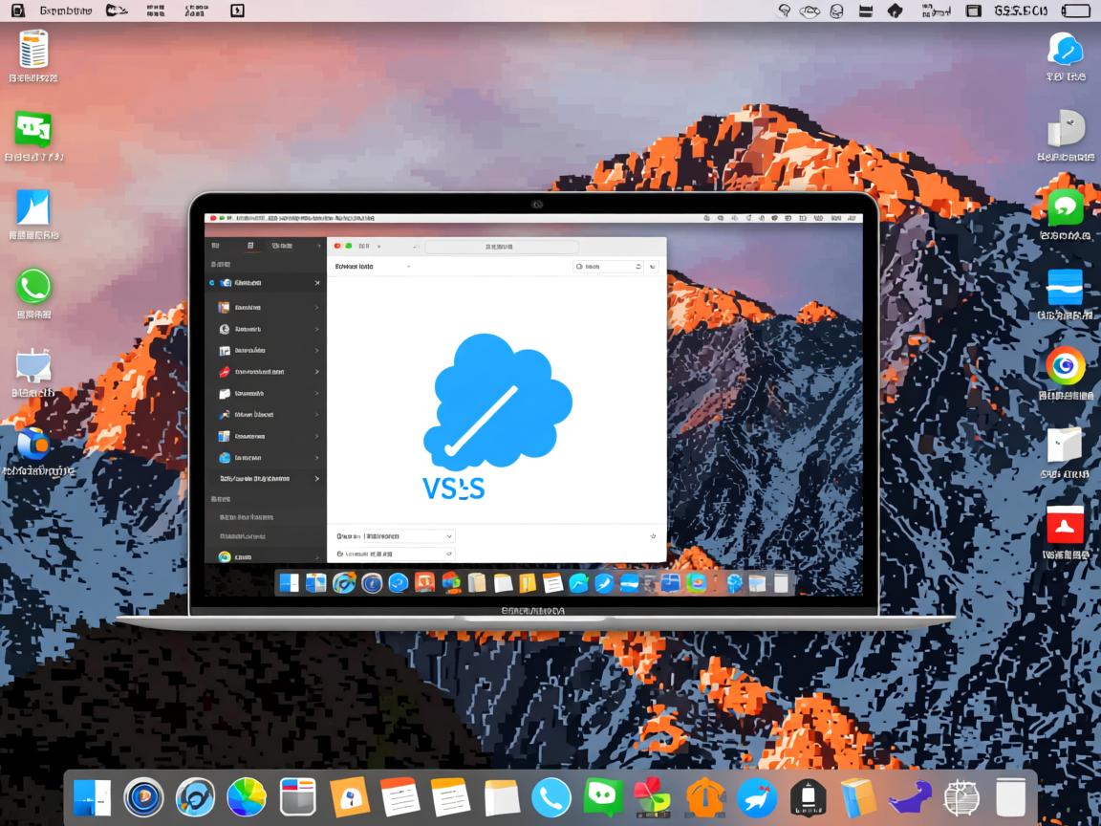Screen dimensions: 1101x826
Task: Open the blue phone app in the dock
Action: [x=551, y=797]
